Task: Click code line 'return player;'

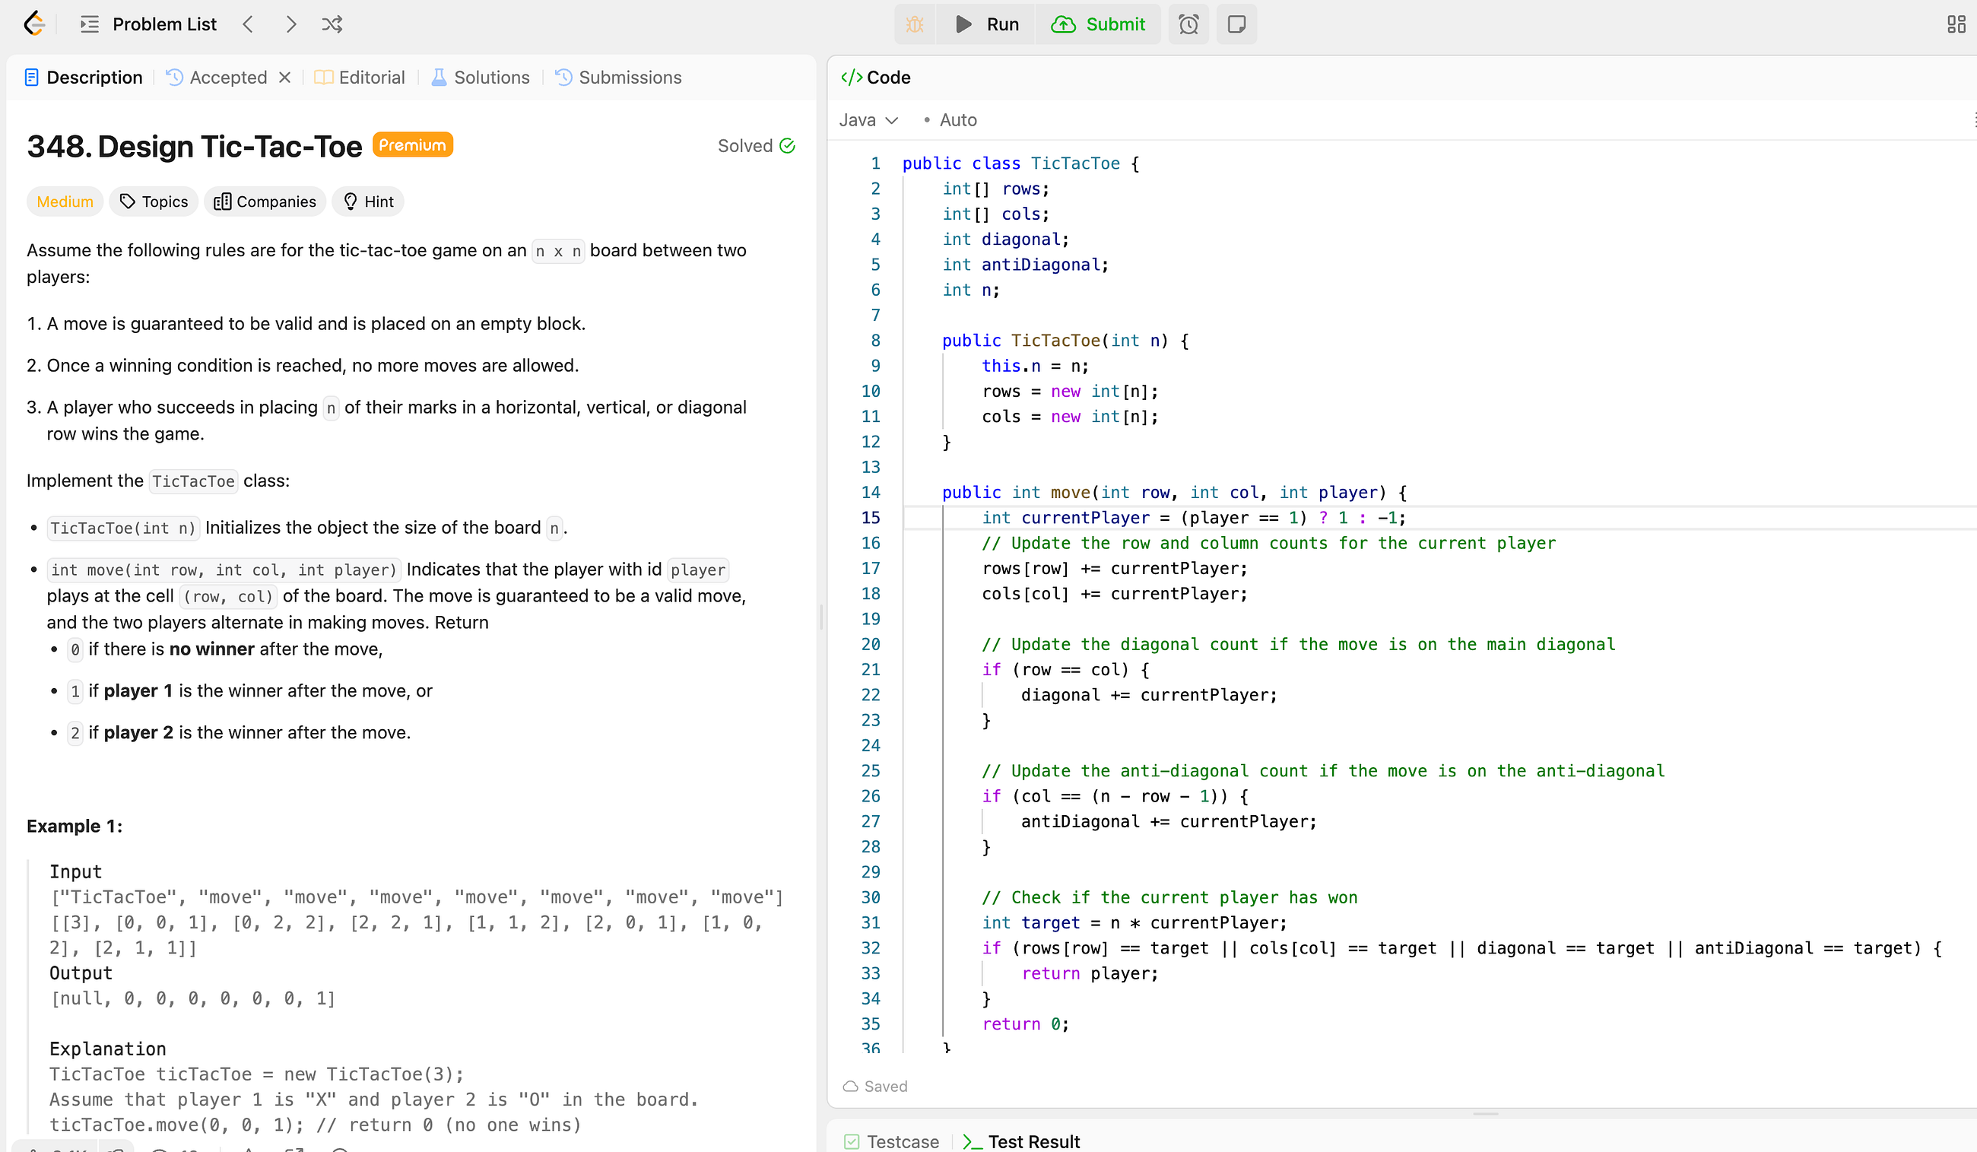Action: click(x=1089, y=973)
